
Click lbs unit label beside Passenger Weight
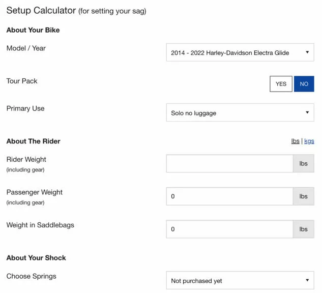[304, 196]
